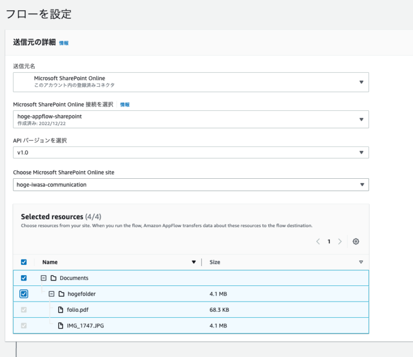Screen dimensions: 413x357
Task: Go to next page of resources
Action: [340, 241]
